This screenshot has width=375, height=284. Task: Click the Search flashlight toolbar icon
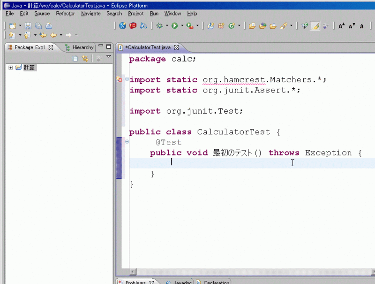(x=284, y=26)
